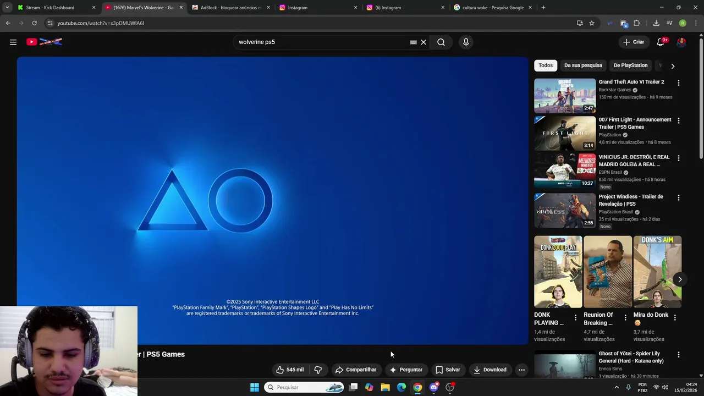Click the Download button

(x=490, y=370)
